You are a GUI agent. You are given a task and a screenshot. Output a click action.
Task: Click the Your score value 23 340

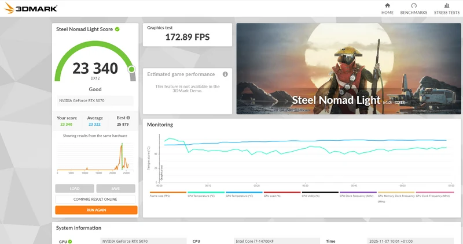[66, 124]
